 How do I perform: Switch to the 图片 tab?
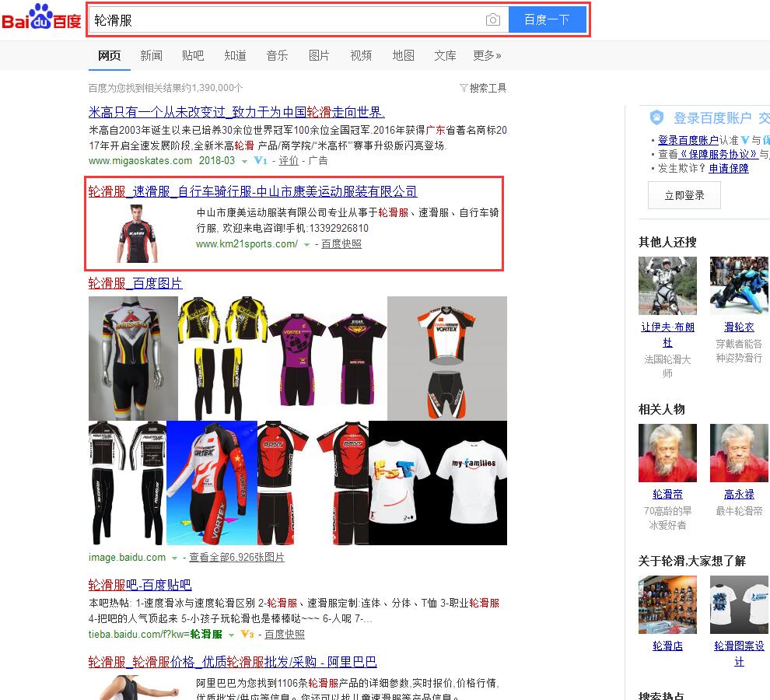click(x=319, y=55)
